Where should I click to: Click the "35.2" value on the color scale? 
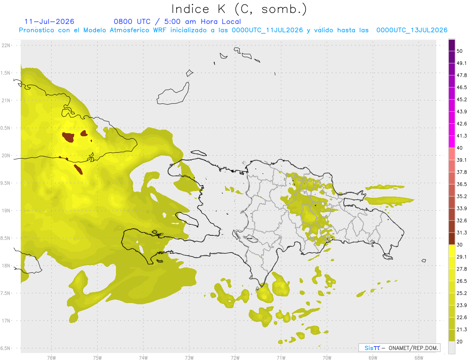462,196
